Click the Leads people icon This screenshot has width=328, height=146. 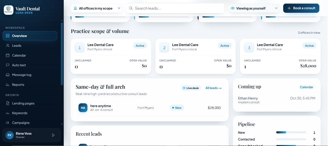[8, 45]
